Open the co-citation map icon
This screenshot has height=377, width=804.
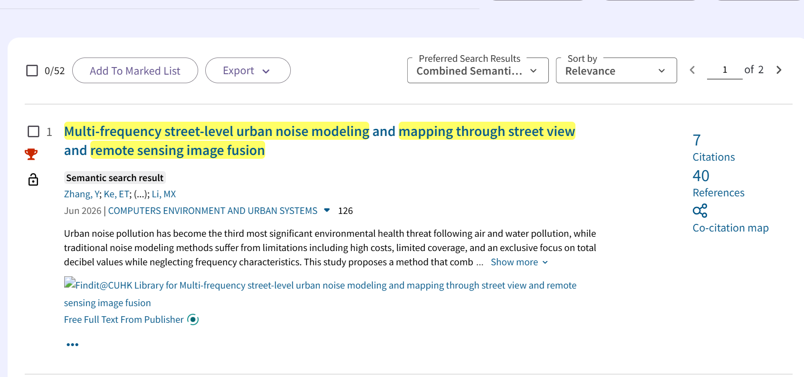click(x=700, y=211)
